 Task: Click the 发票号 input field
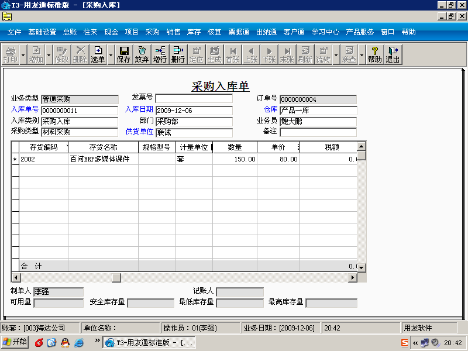click(194, 98)
